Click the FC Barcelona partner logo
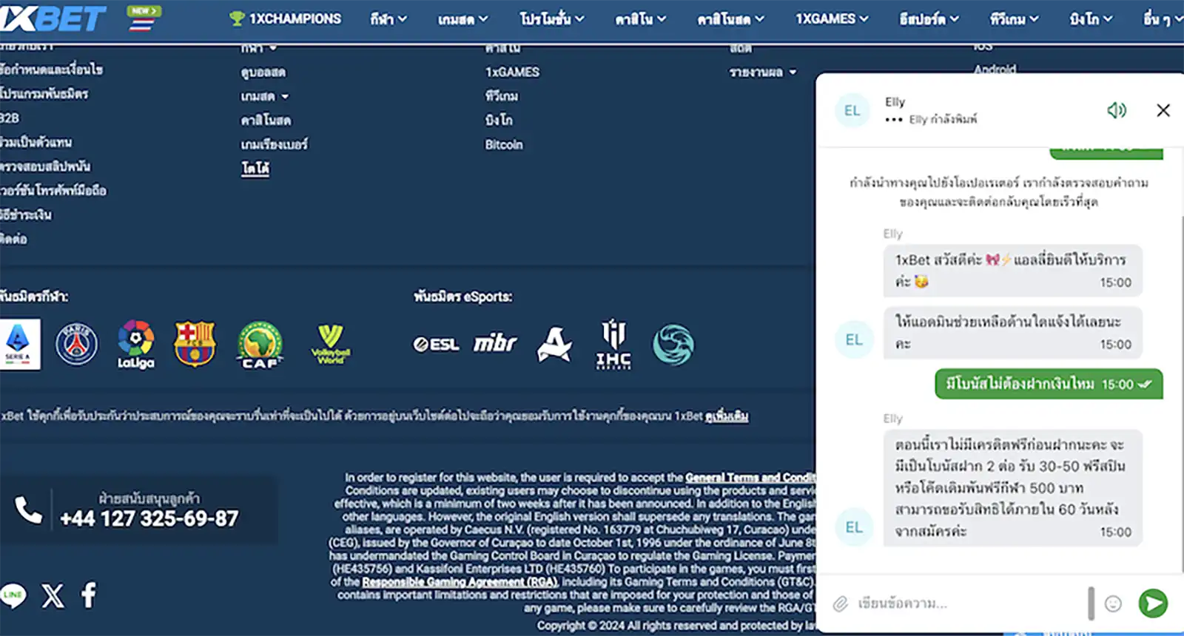The width and height of the screenshot is (1184, 636). pyautogui.click(x=195, y=344)
